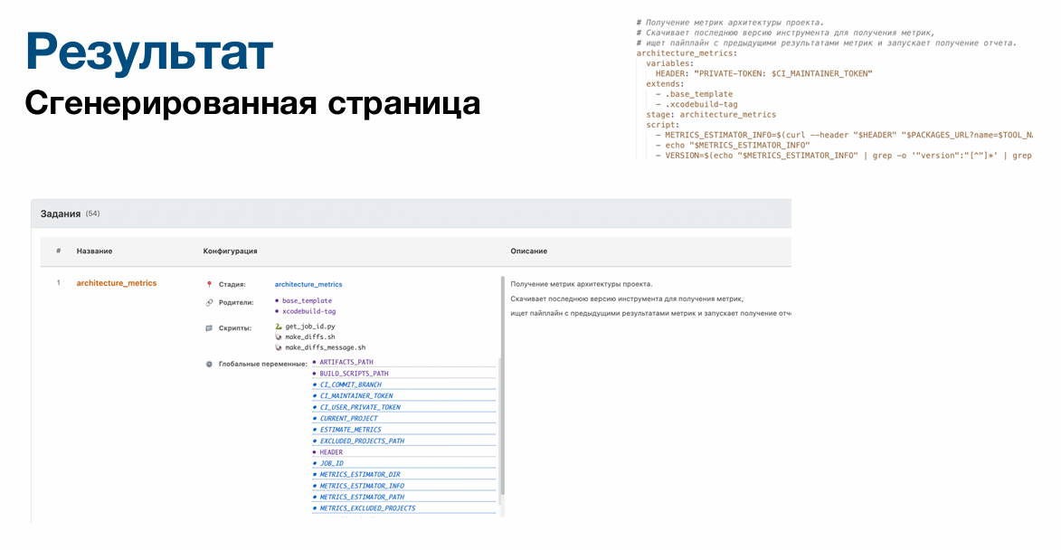1061x550 pixels.
Task: Click the Сгенерированная страница subtitle
Action: coord(252,103)
